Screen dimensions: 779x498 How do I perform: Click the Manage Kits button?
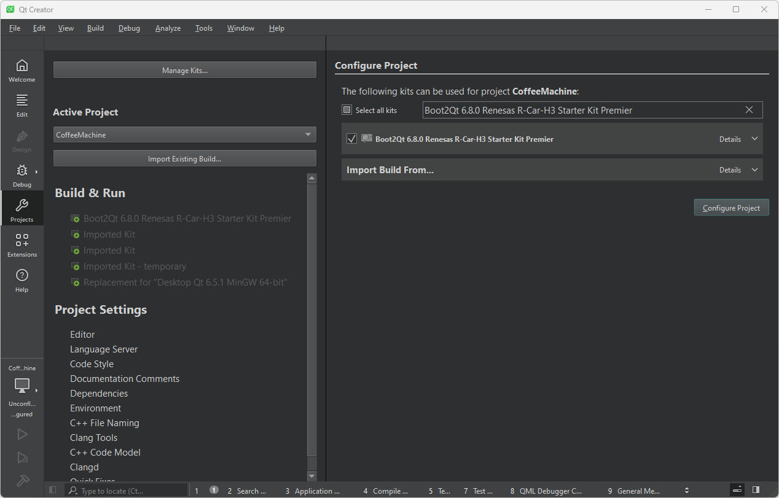click(184, 70)
